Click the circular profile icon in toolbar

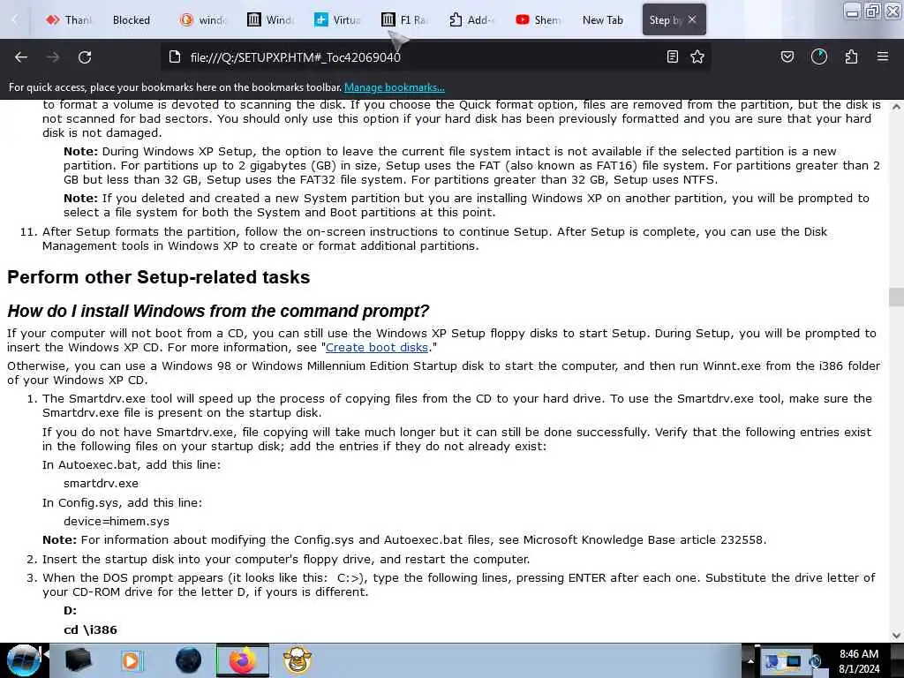point(819,56)
